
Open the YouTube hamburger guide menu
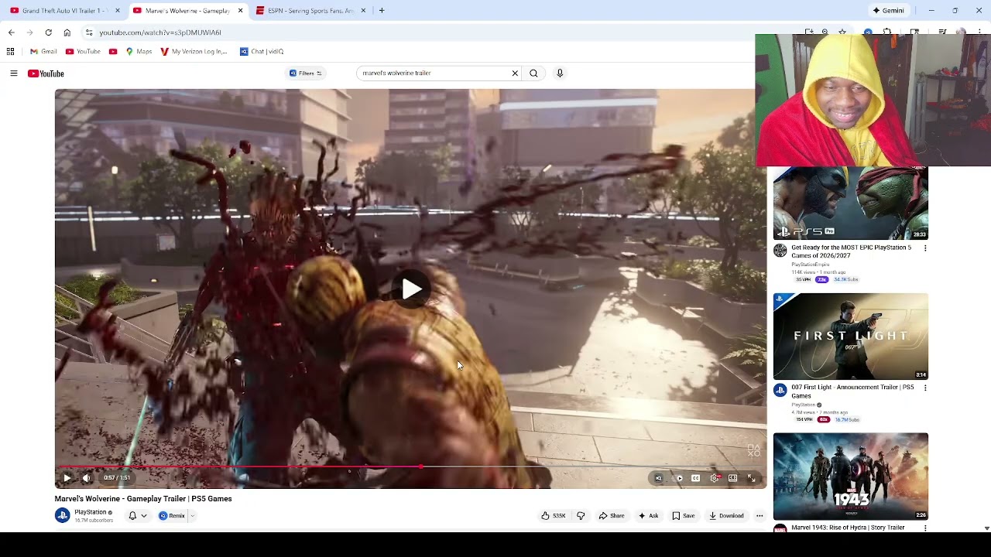click(x=13, y=73)
